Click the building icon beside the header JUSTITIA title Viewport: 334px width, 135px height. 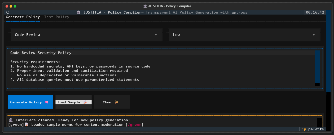(x=78, y=12)
